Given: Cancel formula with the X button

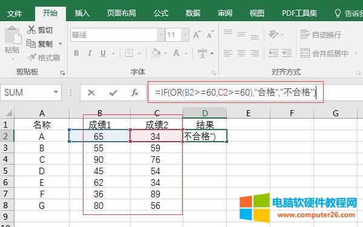Looking at the screenshot, I should 91,93.
